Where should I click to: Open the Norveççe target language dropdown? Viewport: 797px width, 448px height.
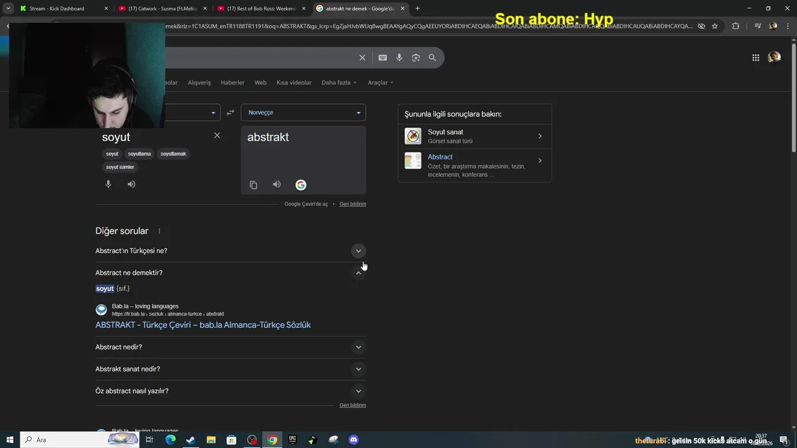303,113
